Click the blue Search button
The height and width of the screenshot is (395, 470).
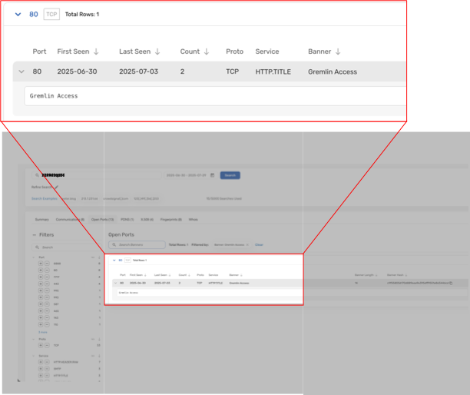230,175
